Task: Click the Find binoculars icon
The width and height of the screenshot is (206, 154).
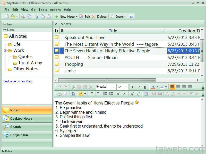Action: pyautogui.click(x=73, y=94)
